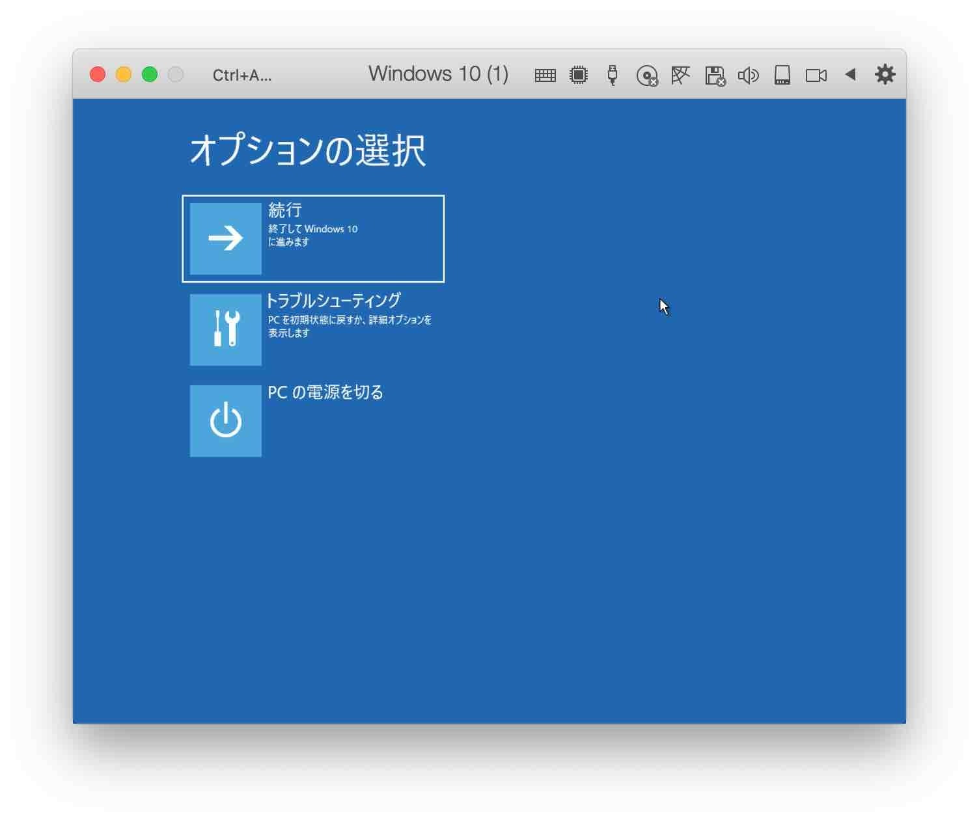Viewport: 979px width, 820px height.
Task: Click the video camera icon
Action: click(x=816, y=75)
